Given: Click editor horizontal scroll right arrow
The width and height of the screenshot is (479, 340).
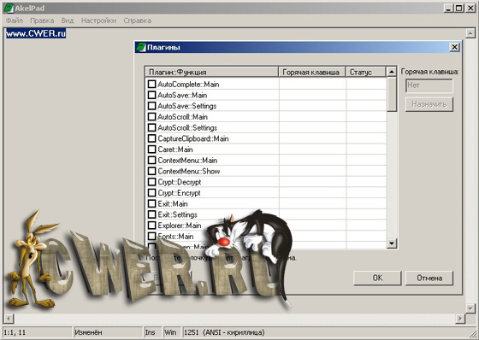Looking at the screenshot, I should [x=460, y=319].
